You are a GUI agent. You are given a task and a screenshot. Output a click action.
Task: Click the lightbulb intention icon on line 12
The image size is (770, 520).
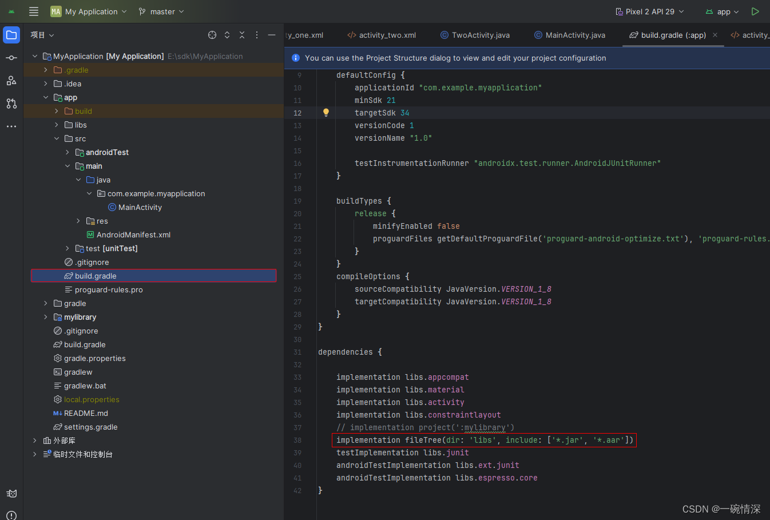click(x=326, y=113)
